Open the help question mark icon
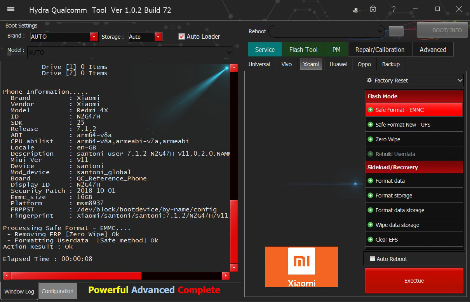This screenshot has width=470, height=302. (394, 9)
